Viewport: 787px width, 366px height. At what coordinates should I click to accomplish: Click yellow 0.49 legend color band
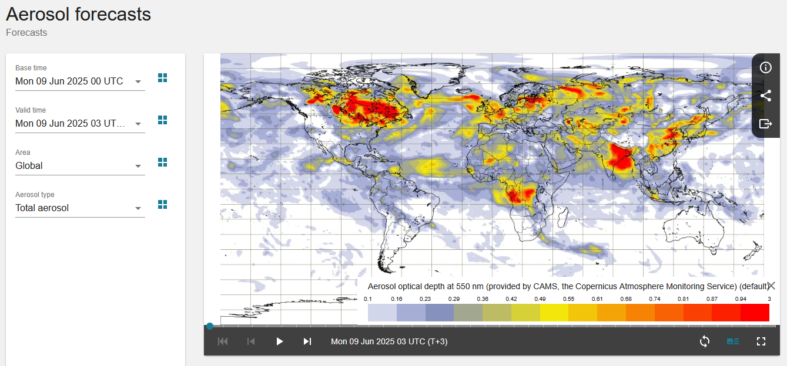pos(554,313)
